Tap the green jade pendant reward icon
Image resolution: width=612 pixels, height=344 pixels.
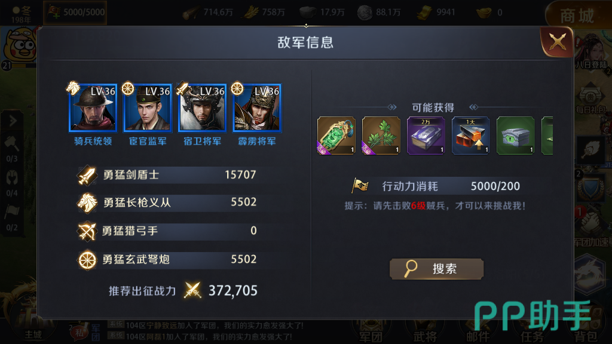point(336,136)
